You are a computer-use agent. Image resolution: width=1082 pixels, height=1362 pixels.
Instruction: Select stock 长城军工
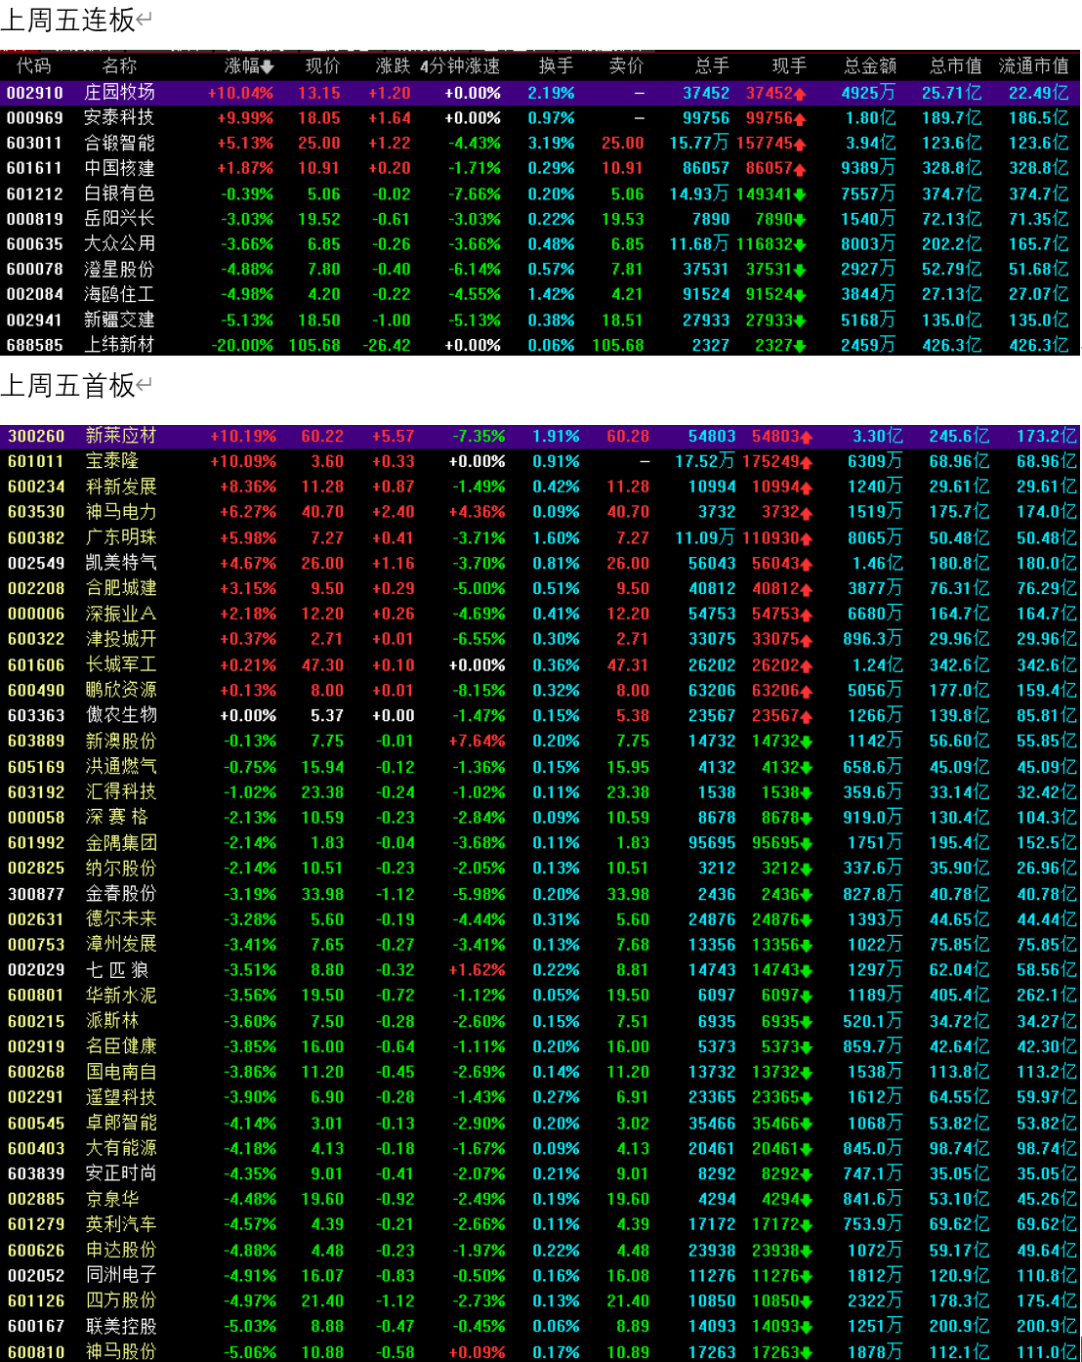(x=121, y=664)
